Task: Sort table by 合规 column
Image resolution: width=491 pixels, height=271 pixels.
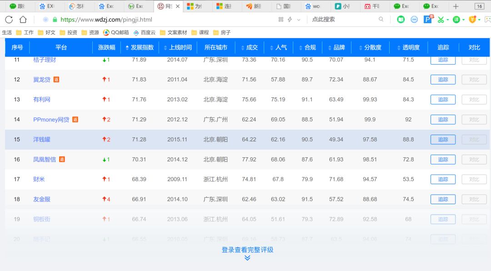Action: (x=307, y=47)
